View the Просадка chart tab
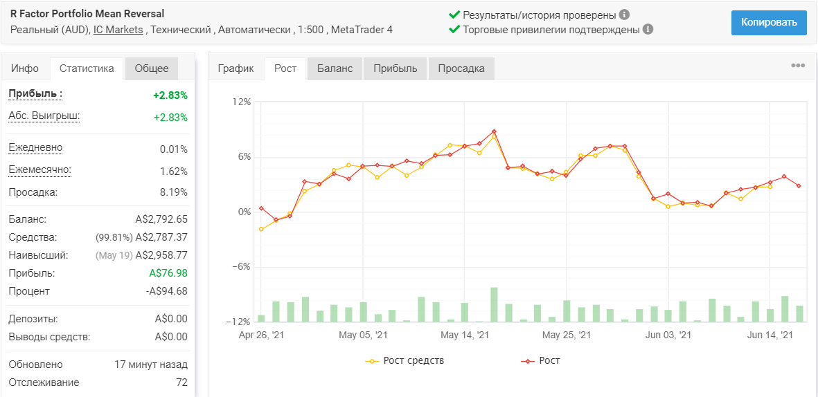The height and width of the screenshot is (397, 818). [x=461, y=68]
